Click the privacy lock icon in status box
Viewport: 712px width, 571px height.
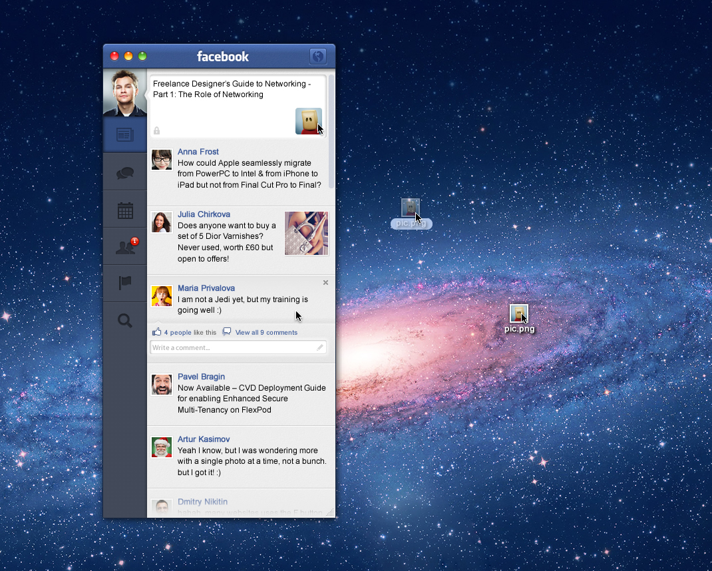coord(156,131)
